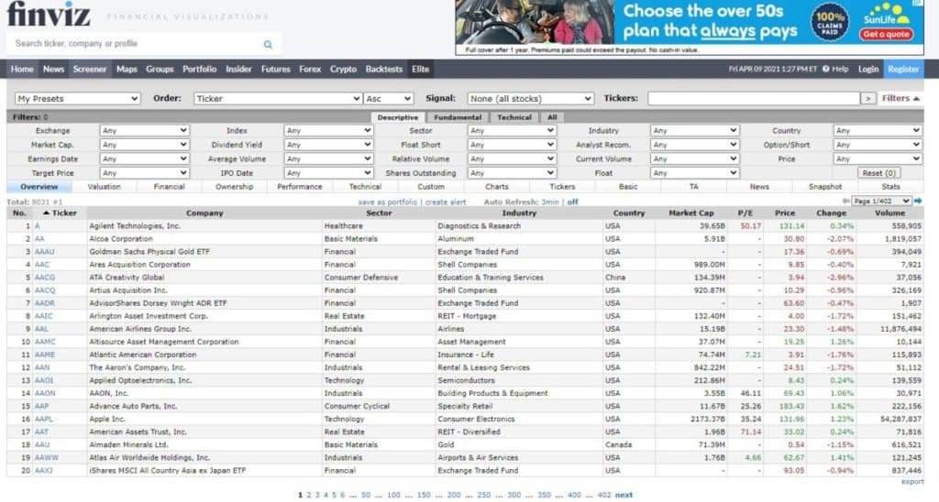This screenshot has width=939, height=502.
Task: Go to page 402 link
Action: point(604,495)
